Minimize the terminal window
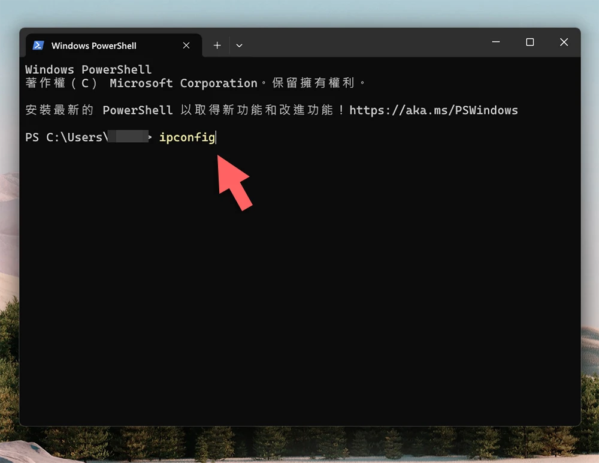Screen dimensions: 599x463 click(x=496, y=42)
